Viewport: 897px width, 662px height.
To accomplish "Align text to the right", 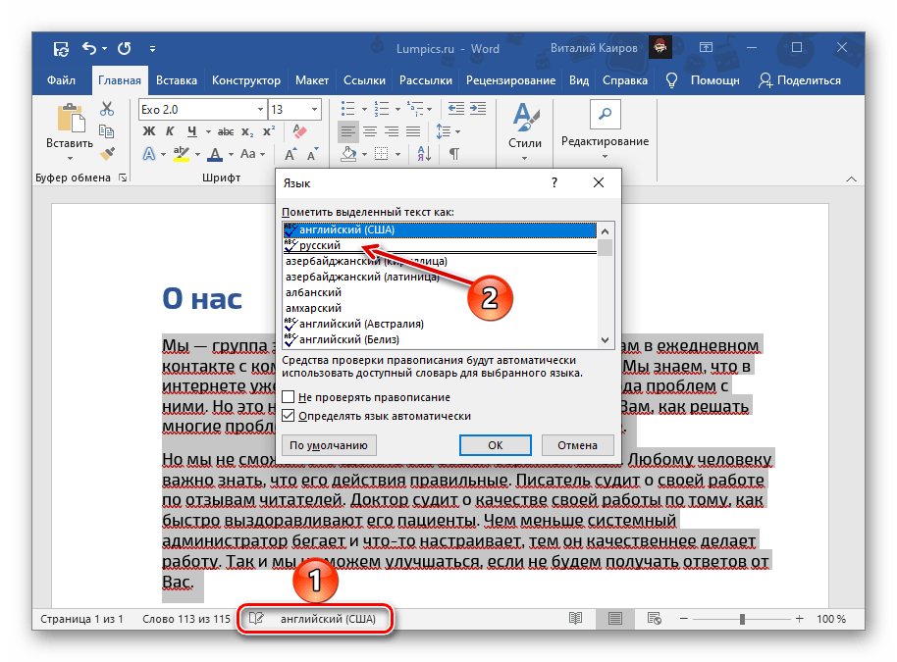I will click(392, 131).
